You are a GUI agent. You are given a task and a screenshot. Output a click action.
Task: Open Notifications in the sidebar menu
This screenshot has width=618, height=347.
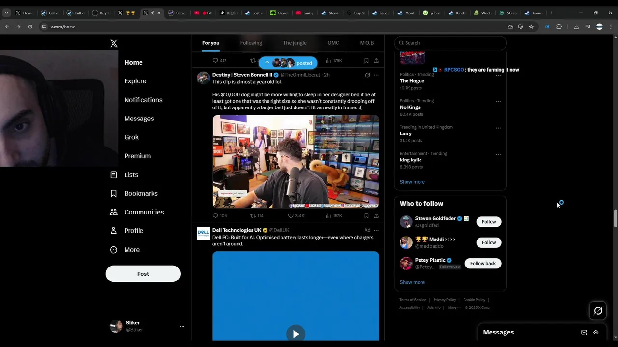click(143, 100)
